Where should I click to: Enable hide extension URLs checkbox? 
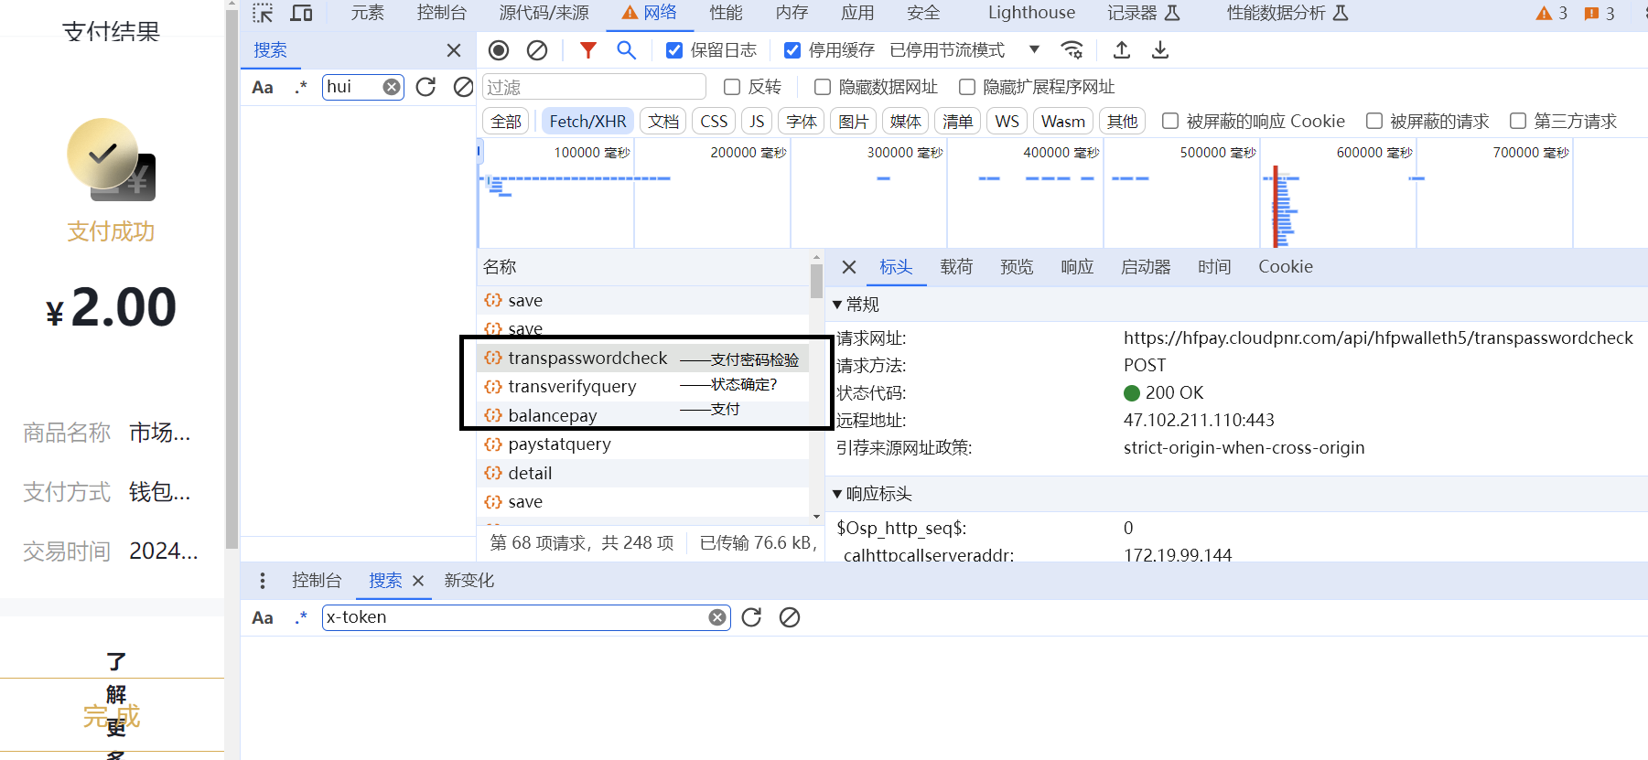(x=967, y=87)
